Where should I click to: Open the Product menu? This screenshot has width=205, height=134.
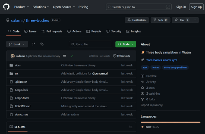click(x=21, y=7)
